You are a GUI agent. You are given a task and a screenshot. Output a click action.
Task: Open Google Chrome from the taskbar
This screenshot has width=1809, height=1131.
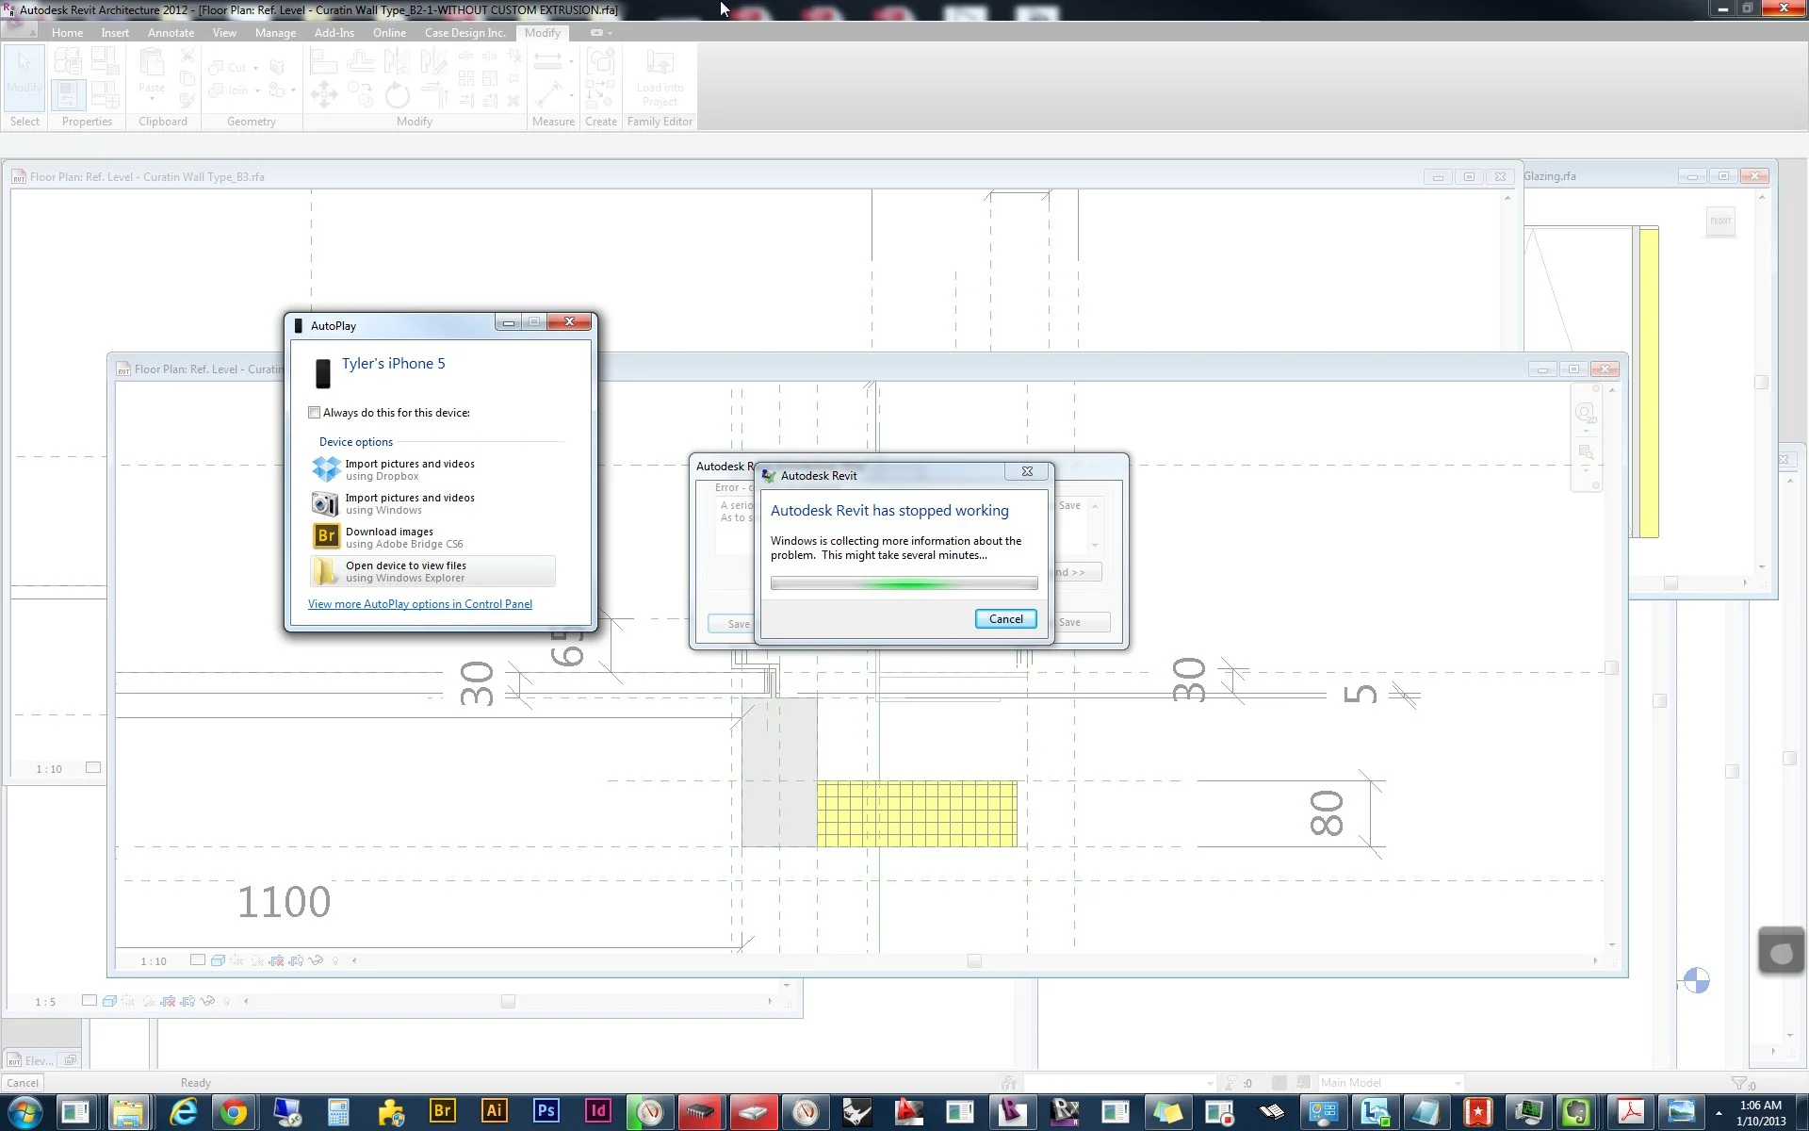[x=234, y=1112]
